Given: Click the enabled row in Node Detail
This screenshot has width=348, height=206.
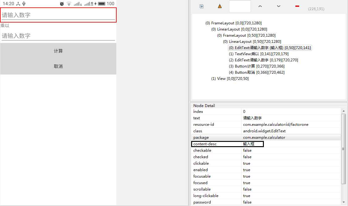Looking at the screenshot, I should [266, 170].
